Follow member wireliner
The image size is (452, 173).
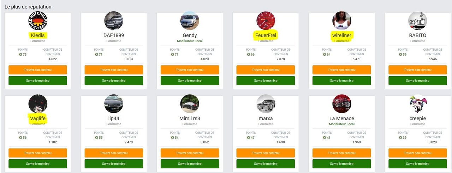point(341,81)
